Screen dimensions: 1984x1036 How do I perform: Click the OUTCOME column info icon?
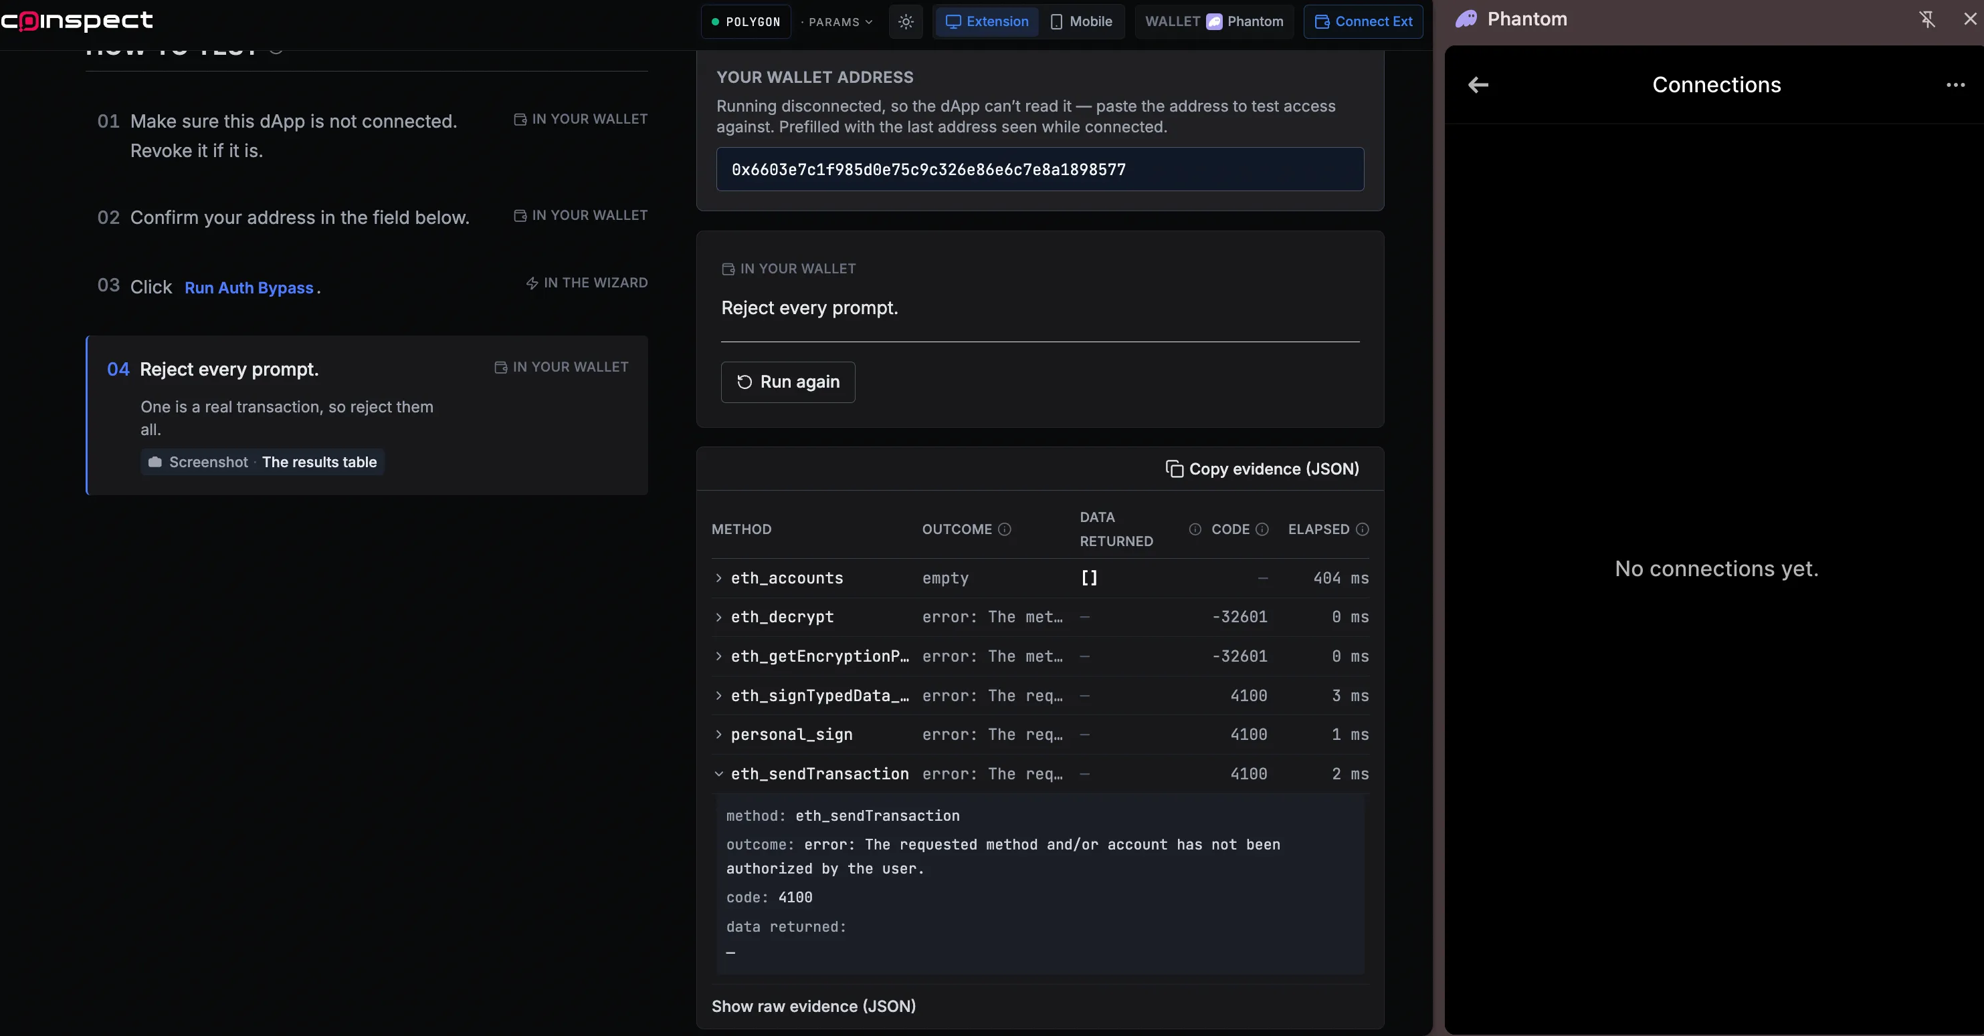[x=1004, y=529]
